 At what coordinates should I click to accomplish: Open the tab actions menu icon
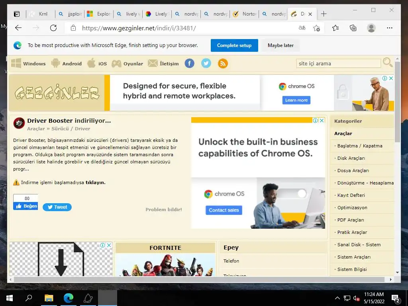(x=17, y=14)
